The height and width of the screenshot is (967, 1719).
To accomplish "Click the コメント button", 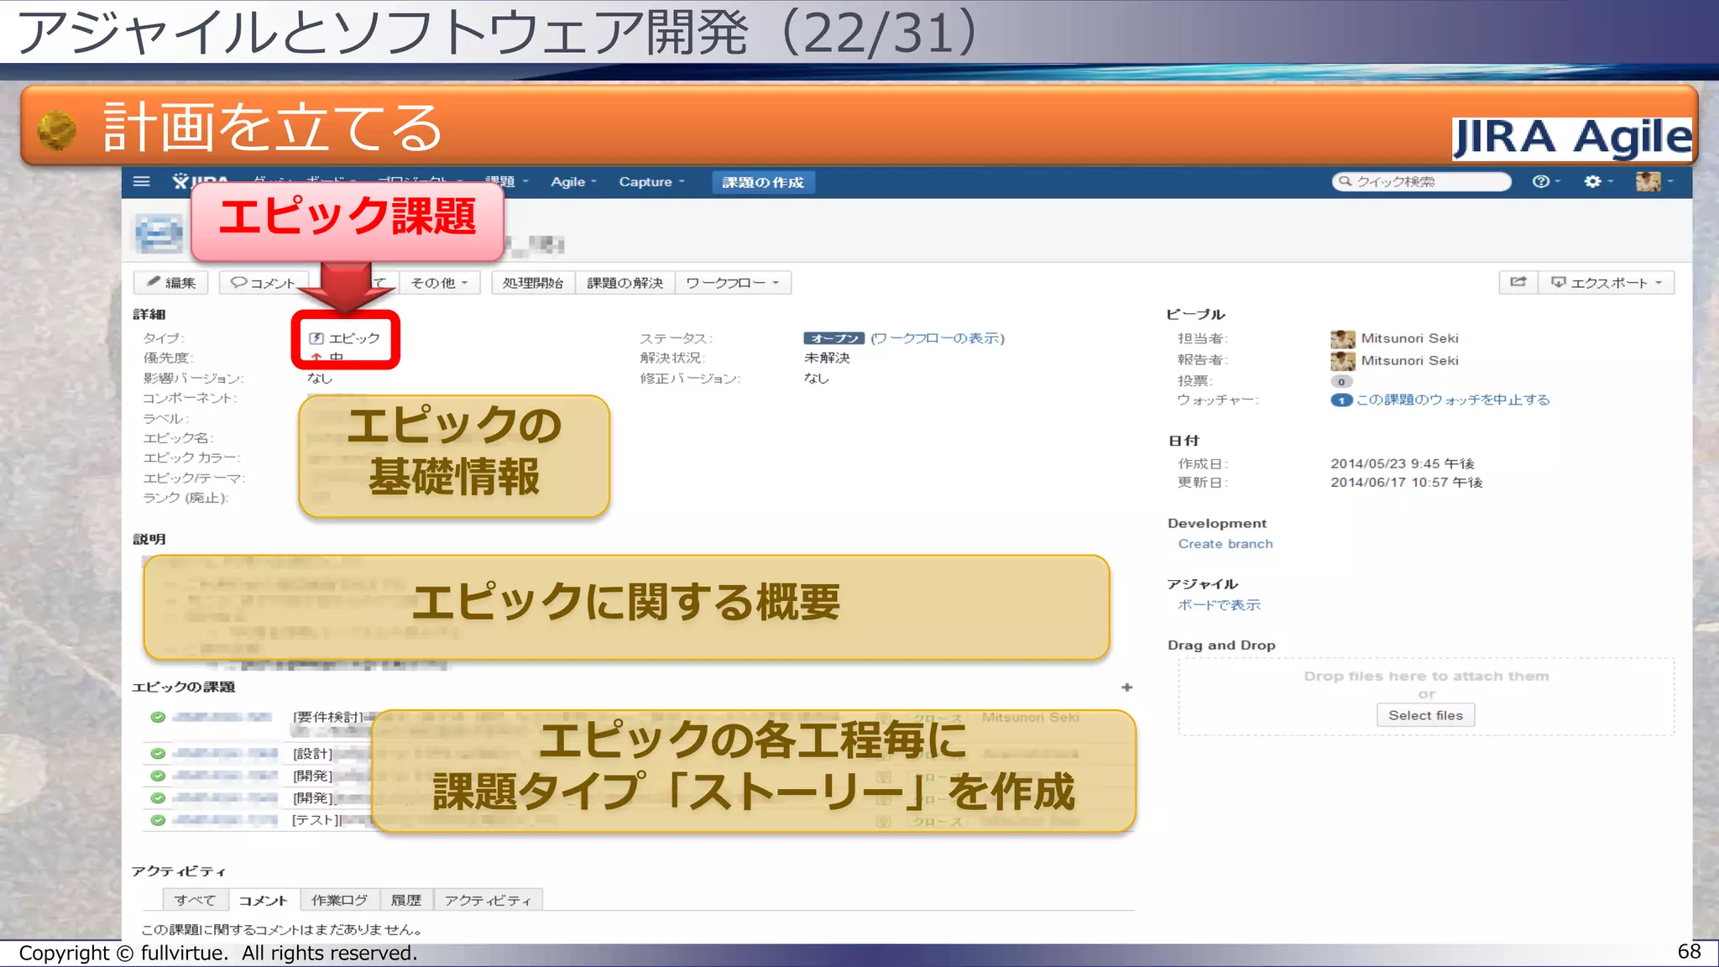I will click(x=264, y=283).
